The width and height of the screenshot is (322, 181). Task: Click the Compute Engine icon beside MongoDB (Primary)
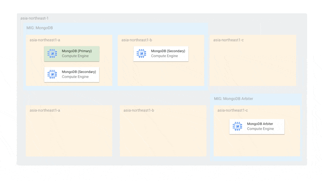[x=52, y=54]
